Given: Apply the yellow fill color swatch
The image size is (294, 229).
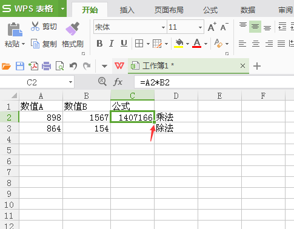Looking at the screenshot, I should pyautogui.click(x=179, y=44).
